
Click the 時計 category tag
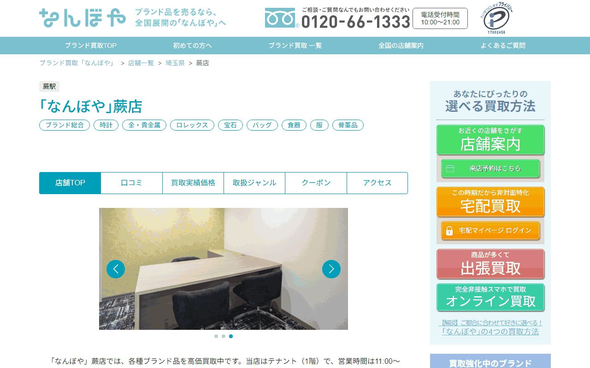click(106, 125)
